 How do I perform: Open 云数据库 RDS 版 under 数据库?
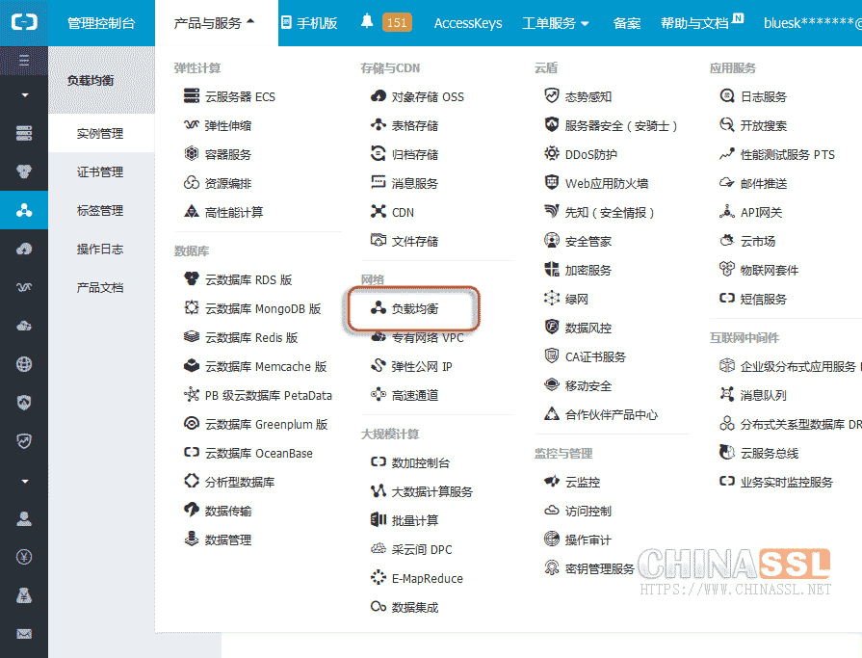(x=248, y=280)
